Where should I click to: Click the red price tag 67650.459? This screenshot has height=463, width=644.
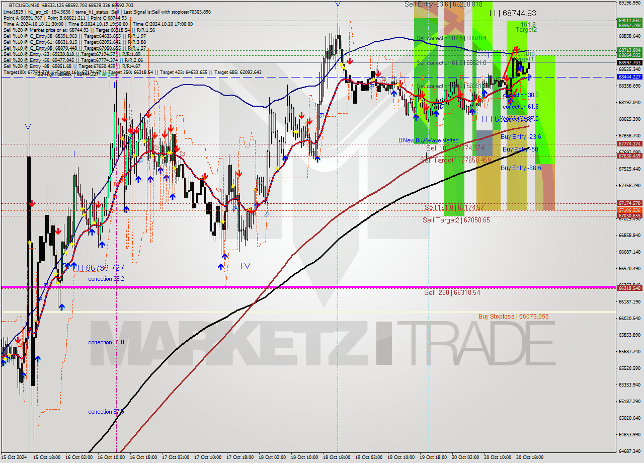[x=629, y=156]
